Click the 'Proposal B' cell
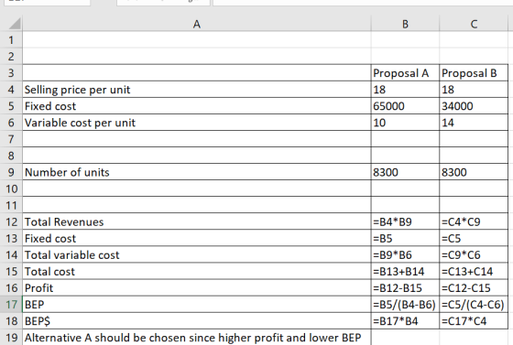Viewport: 513px width, 345px height. click(474, 73)
